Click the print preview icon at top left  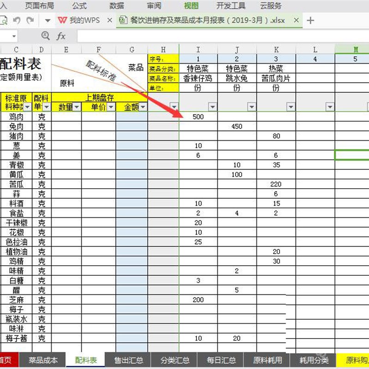4,21
